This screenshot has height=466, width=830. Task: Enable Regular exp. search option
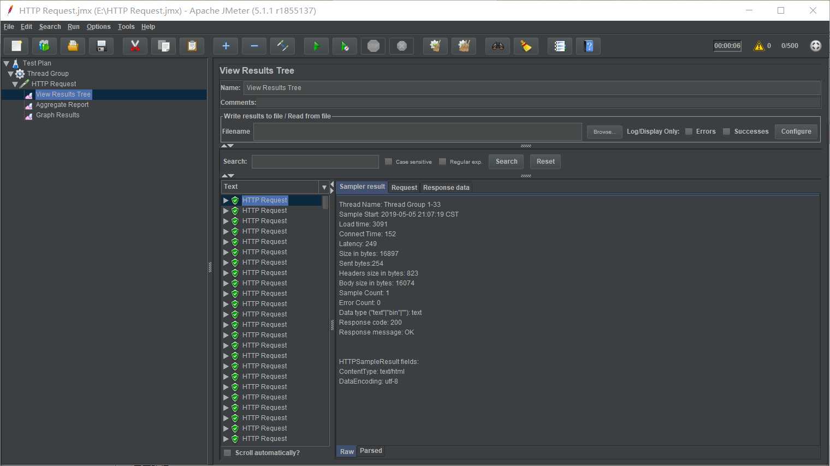click(x=443, y=162)
